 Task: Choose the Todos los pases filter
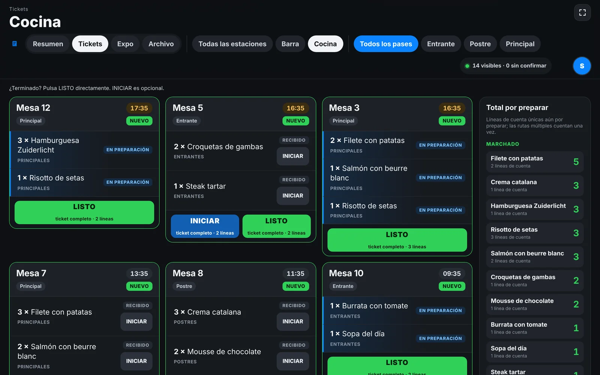point(386,44)
